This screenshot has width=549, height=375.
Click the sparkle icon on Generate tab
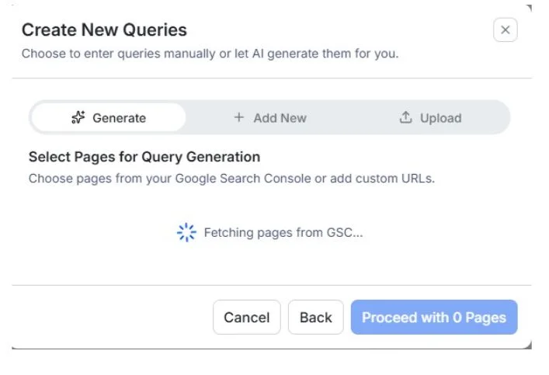click(78, 118)
